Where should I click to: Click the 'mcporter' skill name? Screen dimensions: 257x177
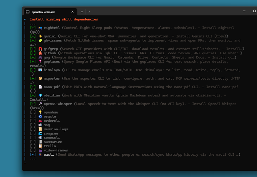coord(52,79)
